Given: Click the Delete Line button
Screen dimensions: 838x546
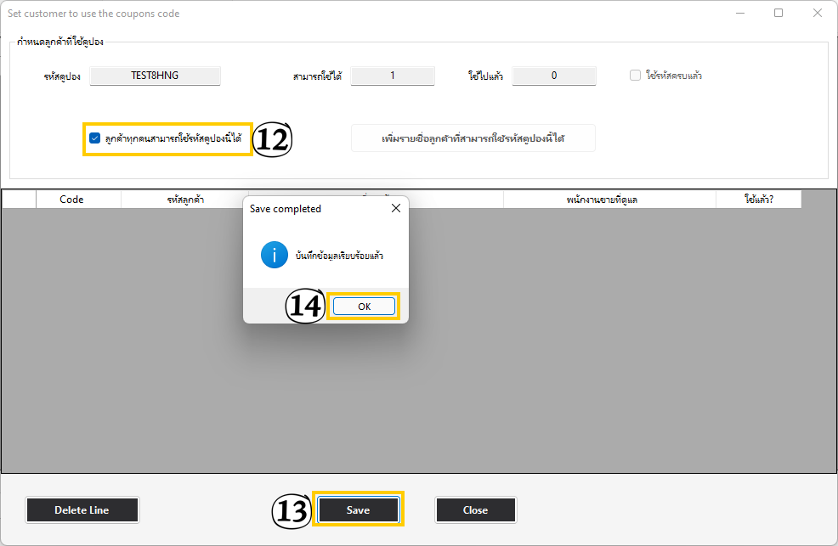Looking at the screenshot, I should tap(82, 509).
